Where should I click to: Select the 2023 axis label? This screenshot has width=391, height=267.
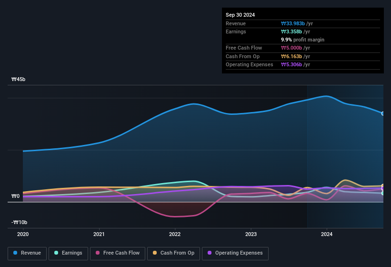point(251,234)
